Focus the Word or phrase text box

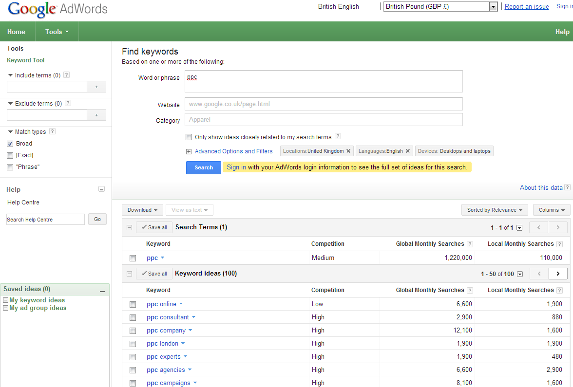coord(324,81)
